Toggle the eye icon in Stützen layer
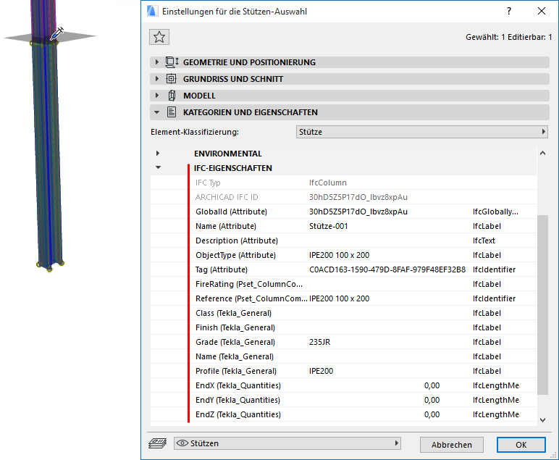 tap(182, 443)
